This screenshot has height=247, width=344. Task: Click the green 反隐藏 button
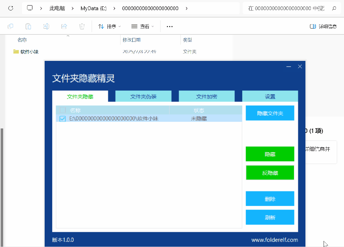[270, 173]
